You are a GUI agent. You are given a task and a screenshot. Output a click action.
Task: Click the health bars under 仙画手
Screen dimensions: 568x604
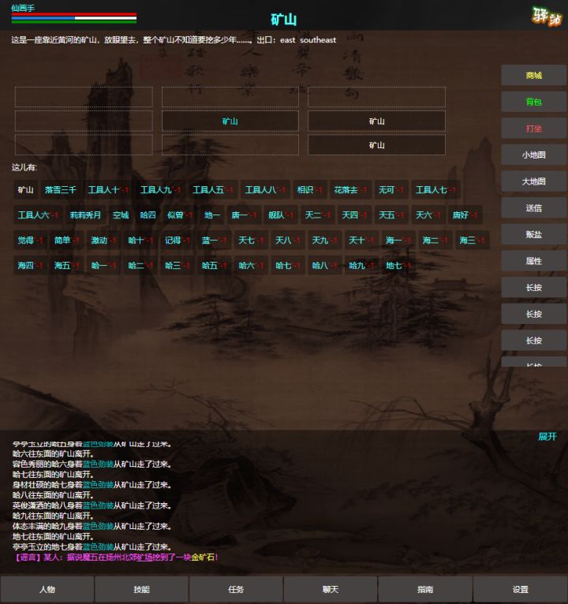74,18
